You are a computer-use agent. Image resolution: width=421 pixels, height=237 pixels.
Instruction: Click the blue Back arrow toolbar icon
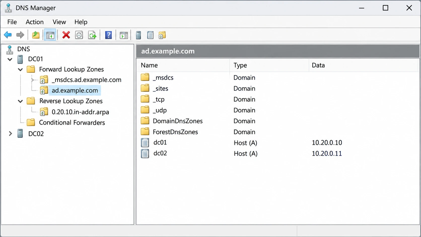coord(8,35)
